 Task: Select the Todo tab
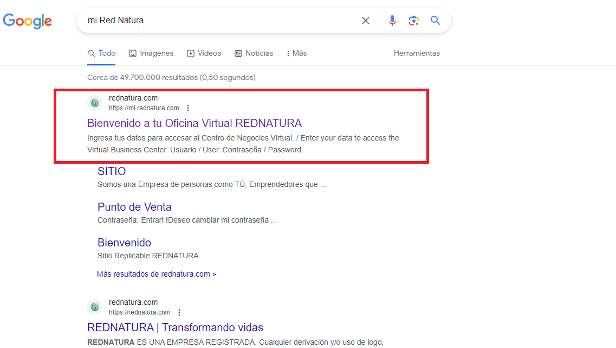(101, 53)
